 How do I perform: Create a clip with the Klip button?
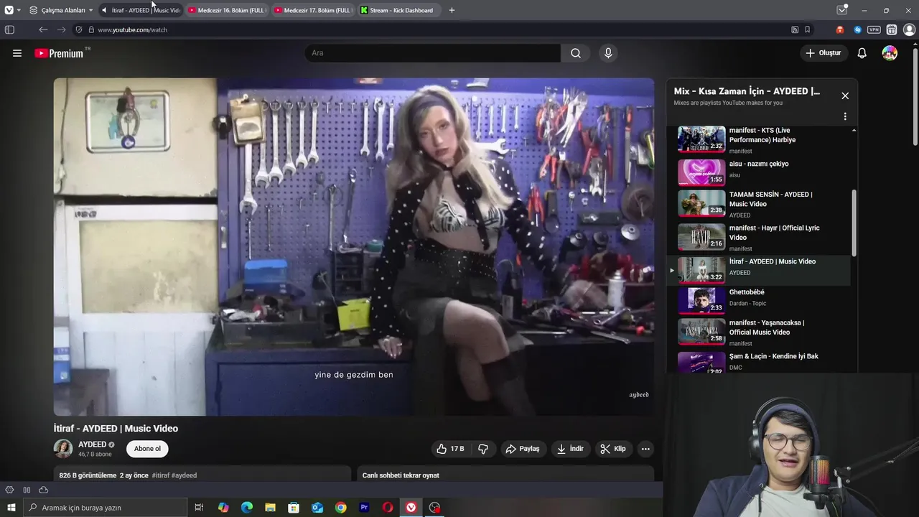tap(613, 449)
